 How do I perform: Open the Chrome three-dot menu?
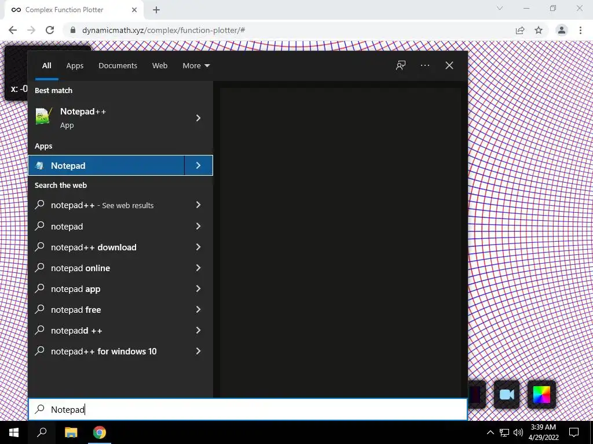pos(580,30)
